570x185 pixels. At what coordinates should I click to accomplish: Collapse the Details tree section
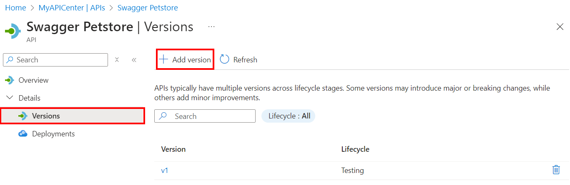[9, 98]
